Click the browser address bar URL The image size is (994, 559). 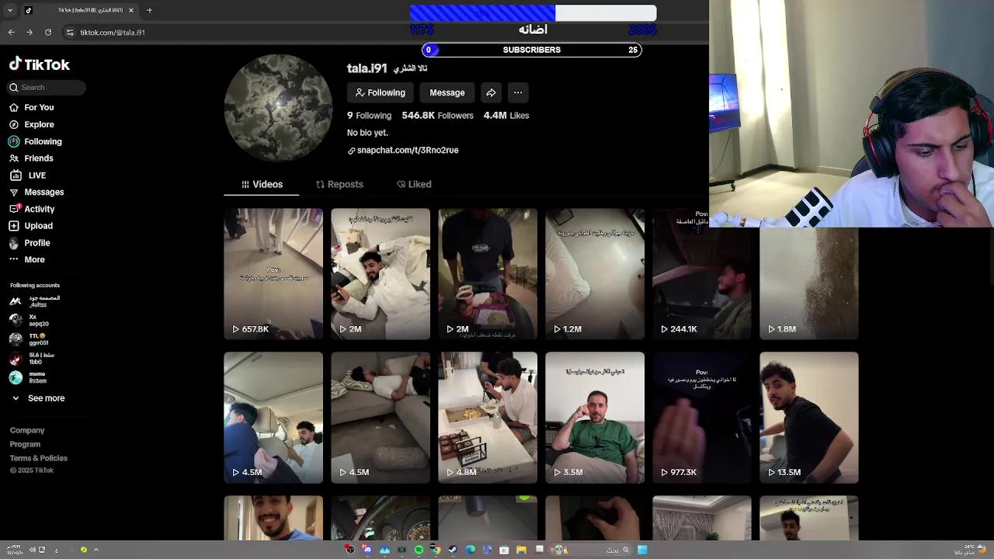[x=113, y=32]
